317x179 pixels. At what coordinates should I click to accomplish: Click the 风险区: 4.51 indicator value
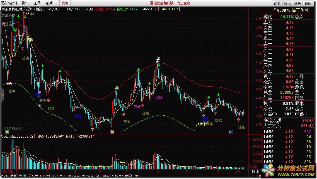(103, 9)
